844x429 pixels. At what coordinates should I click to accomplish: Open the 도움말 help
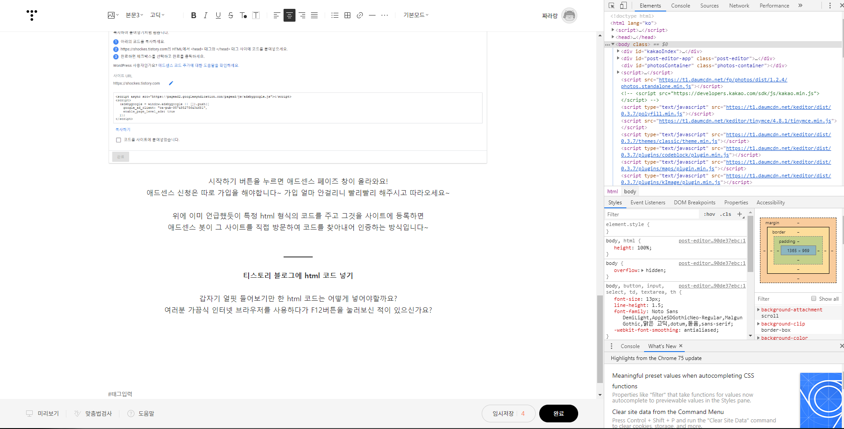coord(141,414)
